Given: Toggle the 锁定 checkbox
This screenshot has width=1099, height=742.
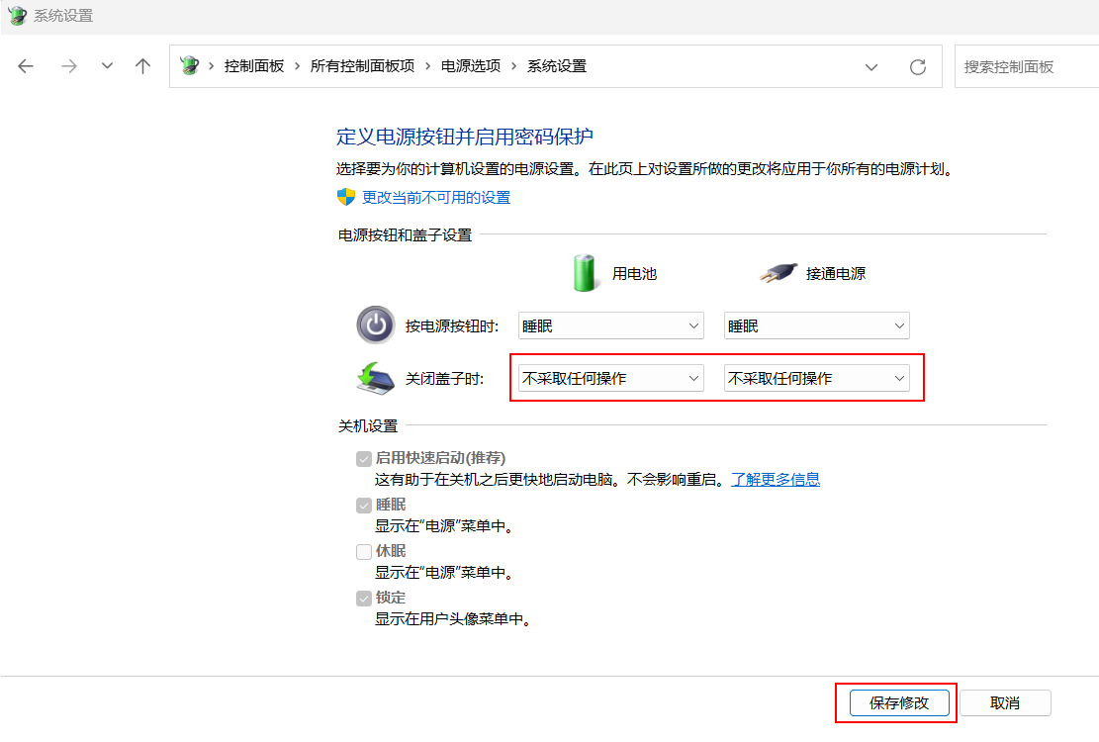Looking at the screenshot, I should (x=364, y=599).
